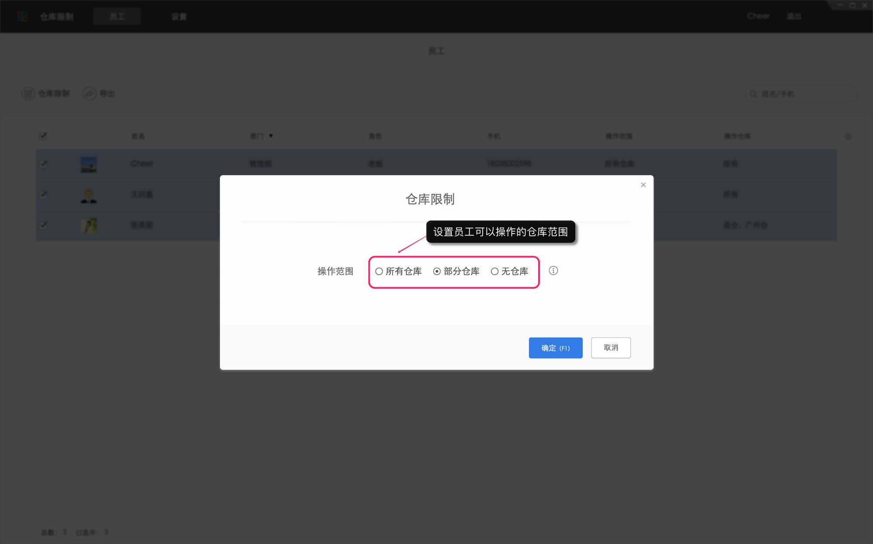Click the warehouse restriction edit icon

(x=28, y=93)
